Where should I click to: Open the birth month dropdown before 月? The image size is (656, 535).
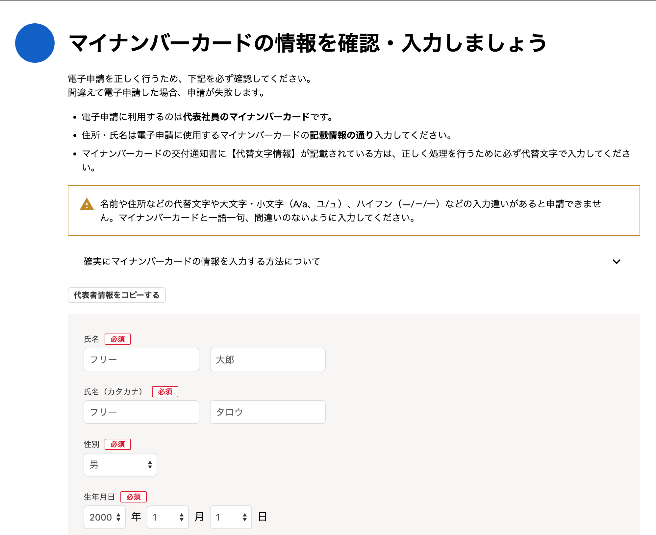coord(168,517)
